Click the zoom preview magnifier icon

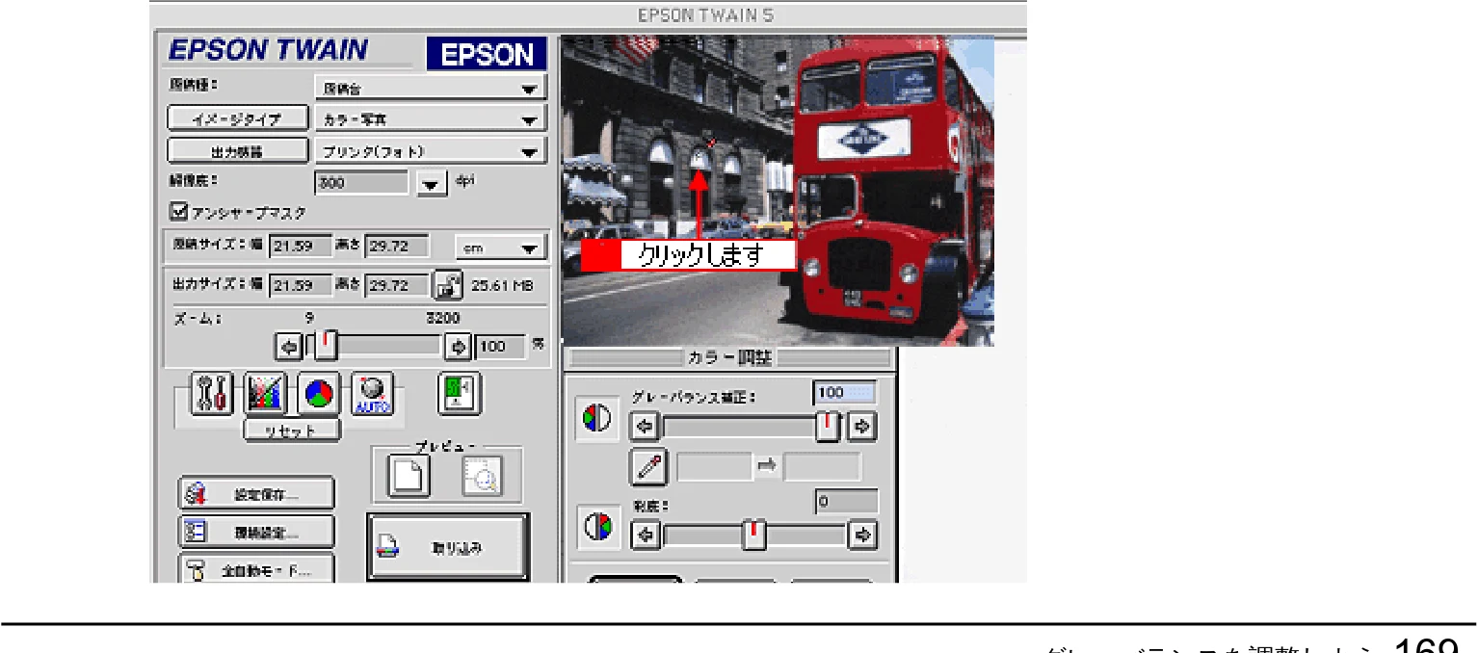tap(482, 475)
